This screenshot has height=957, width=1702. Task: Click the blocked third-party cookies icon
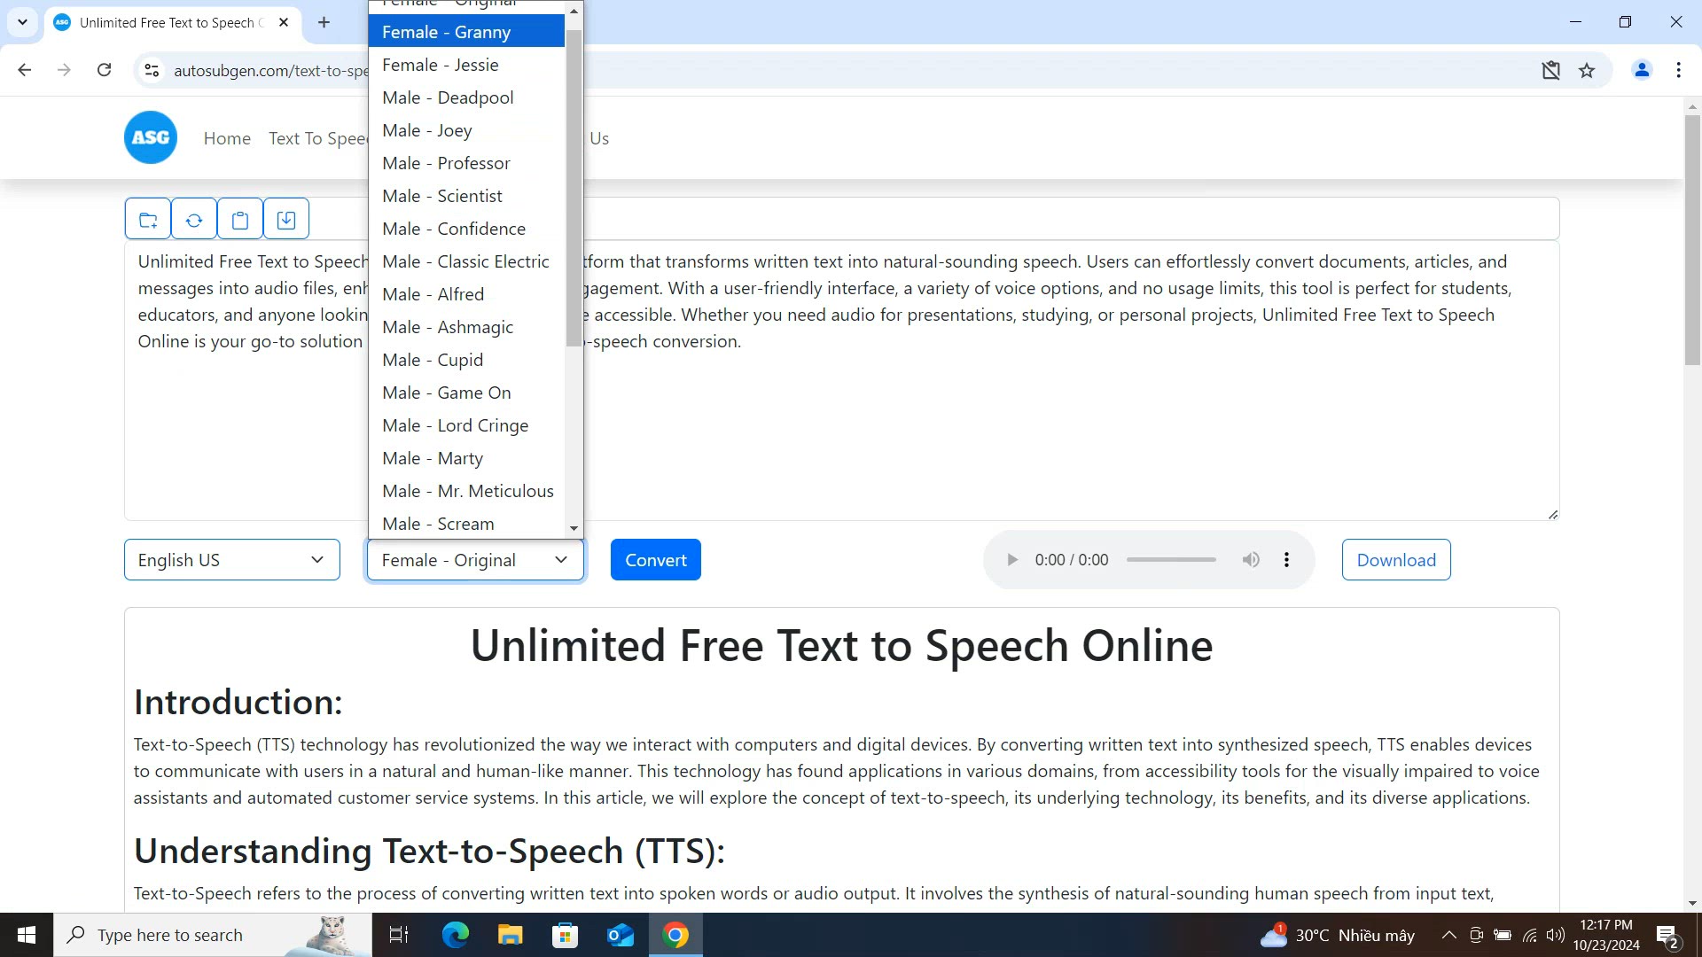(x=1550, y=70)
